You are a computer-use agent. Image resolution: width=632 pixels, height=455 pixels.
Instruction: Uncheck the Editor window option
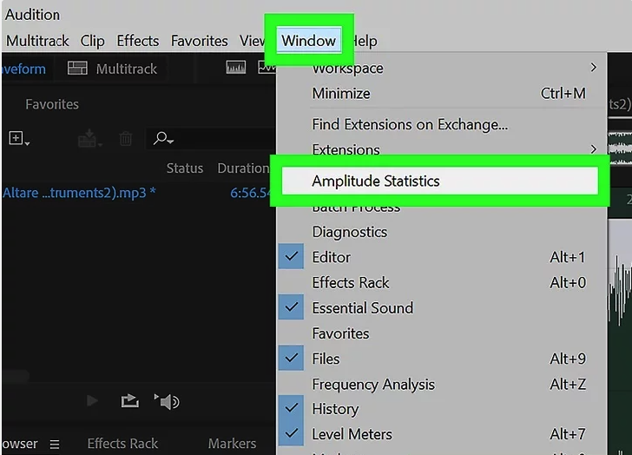(331, 257)
